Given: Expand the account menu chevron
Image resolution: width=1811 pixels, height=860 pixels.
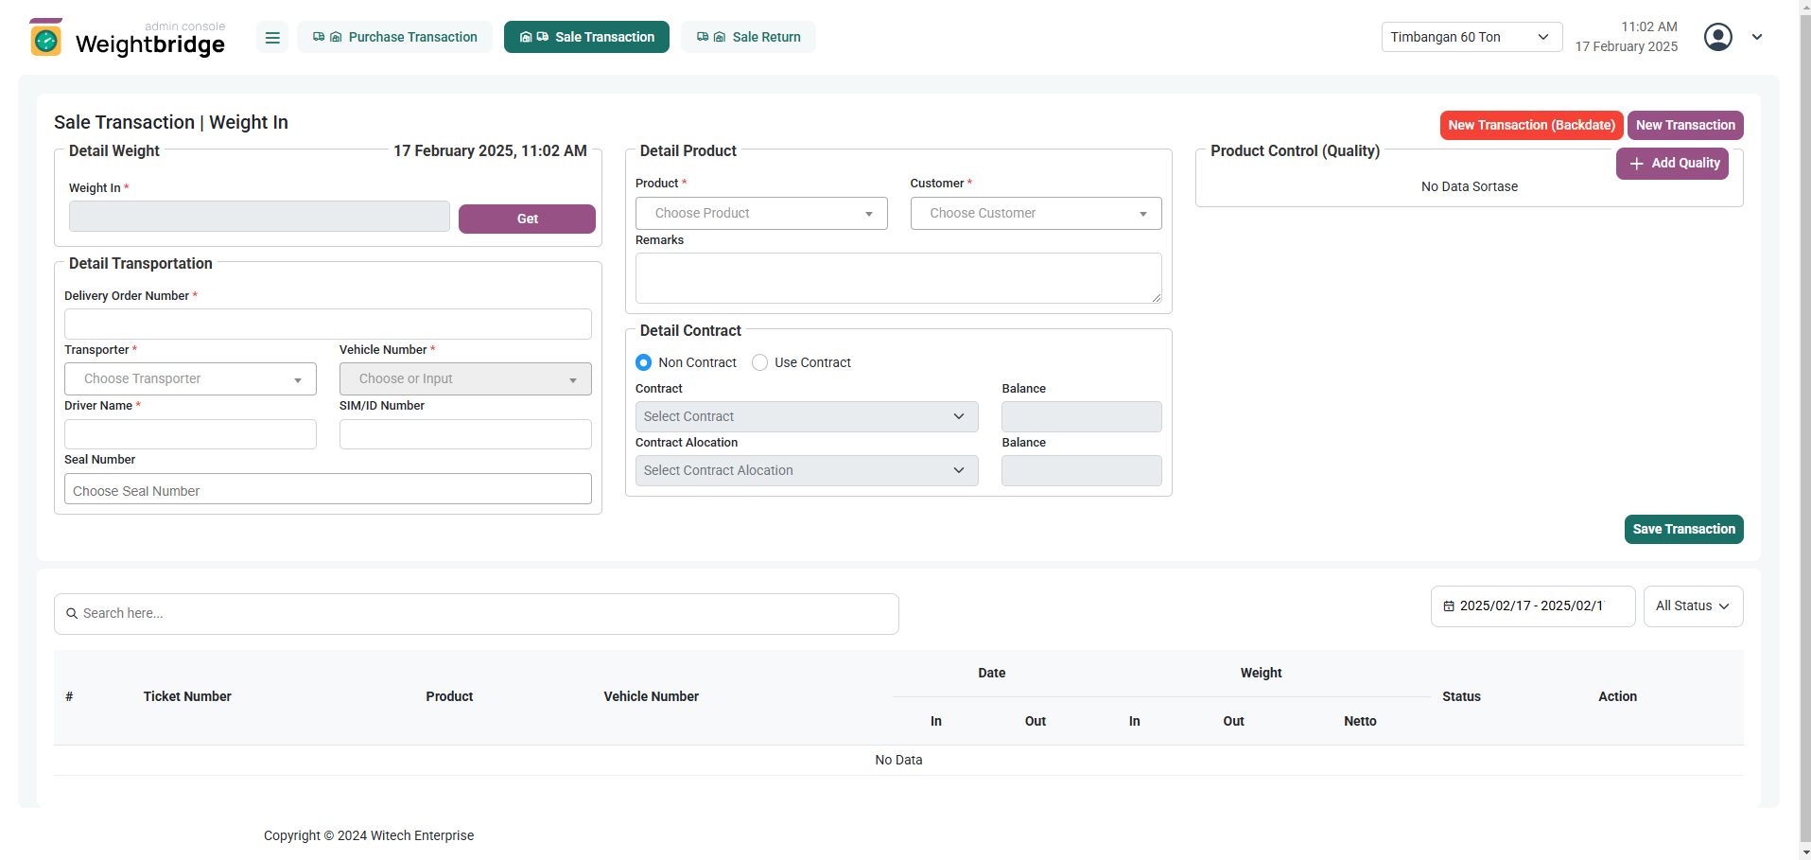Looking at the screenshot, I should (1757, 37).
